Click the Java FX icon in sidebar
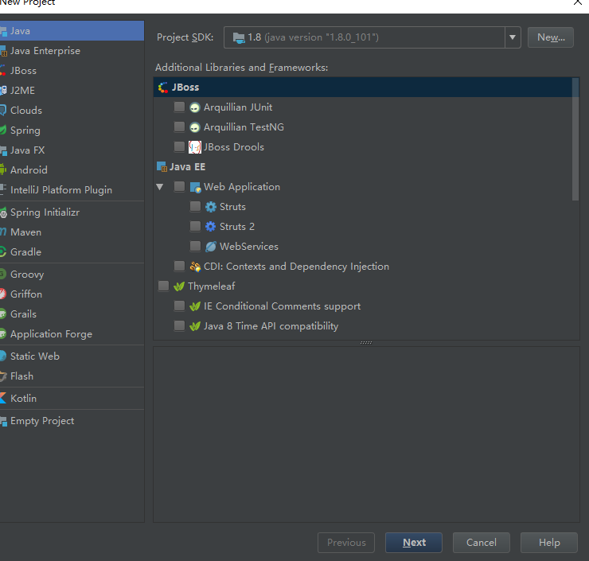Screen dimensions: 589x561 3,150
